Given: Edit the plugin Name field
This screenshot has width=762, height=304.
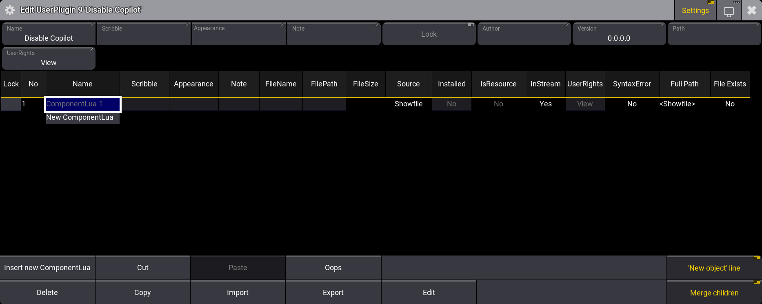Looking at the screenshot, I should (49, 34).
